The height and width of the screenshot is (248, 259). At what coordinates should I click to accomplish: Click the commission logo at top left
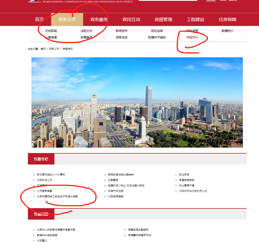[34, 1]
